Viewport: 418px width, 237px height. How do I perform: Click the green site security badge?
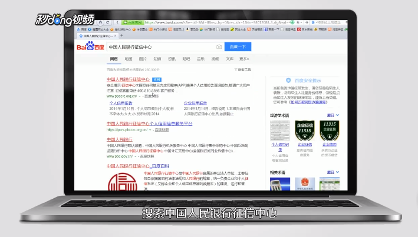coord(133,22)
